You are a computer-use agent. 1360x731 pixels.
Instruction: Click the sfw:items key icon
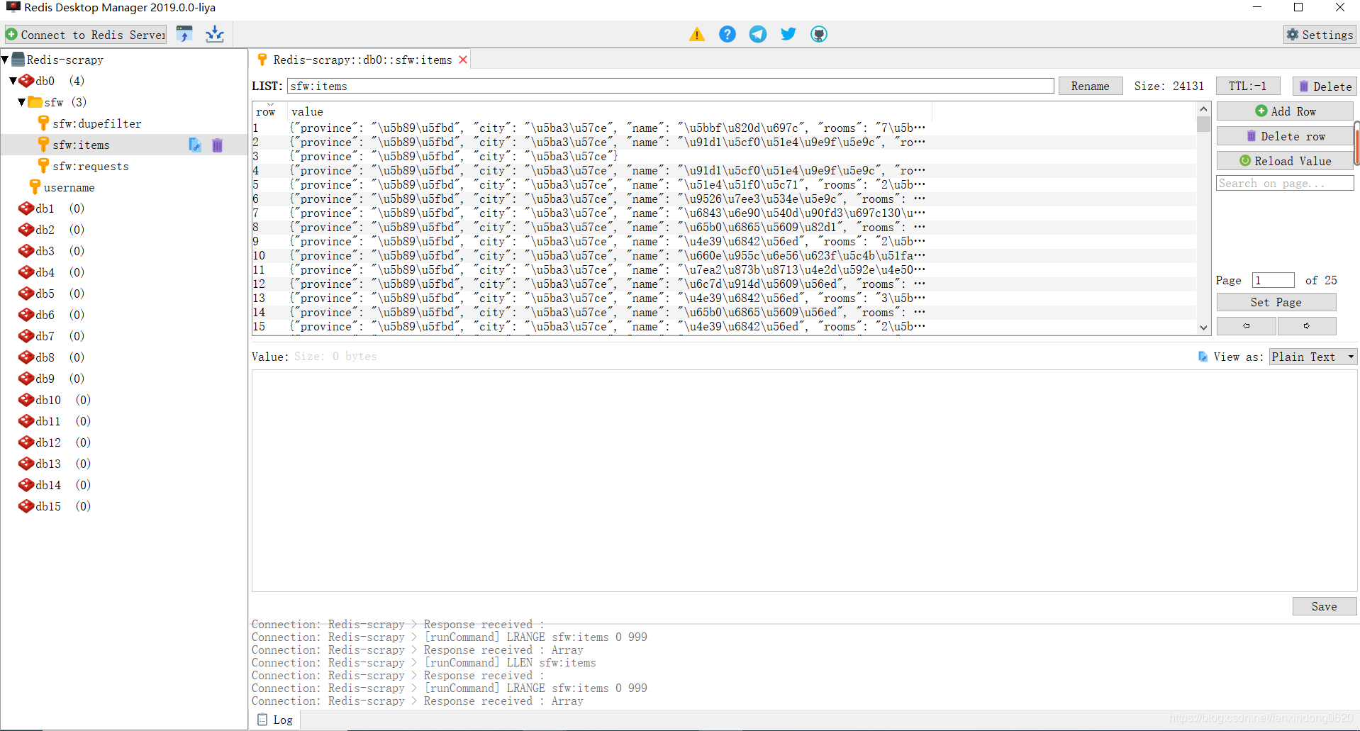(43, 145)
